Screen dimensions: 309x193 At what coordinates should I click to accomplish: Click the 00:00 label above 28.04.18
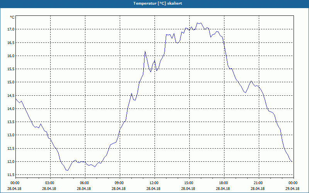click(15, 183)
